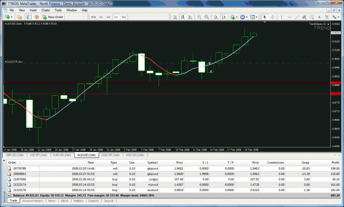The image size is (344, 207).
Task: Sort orders by the Profit column header
Action: [335, 162]
